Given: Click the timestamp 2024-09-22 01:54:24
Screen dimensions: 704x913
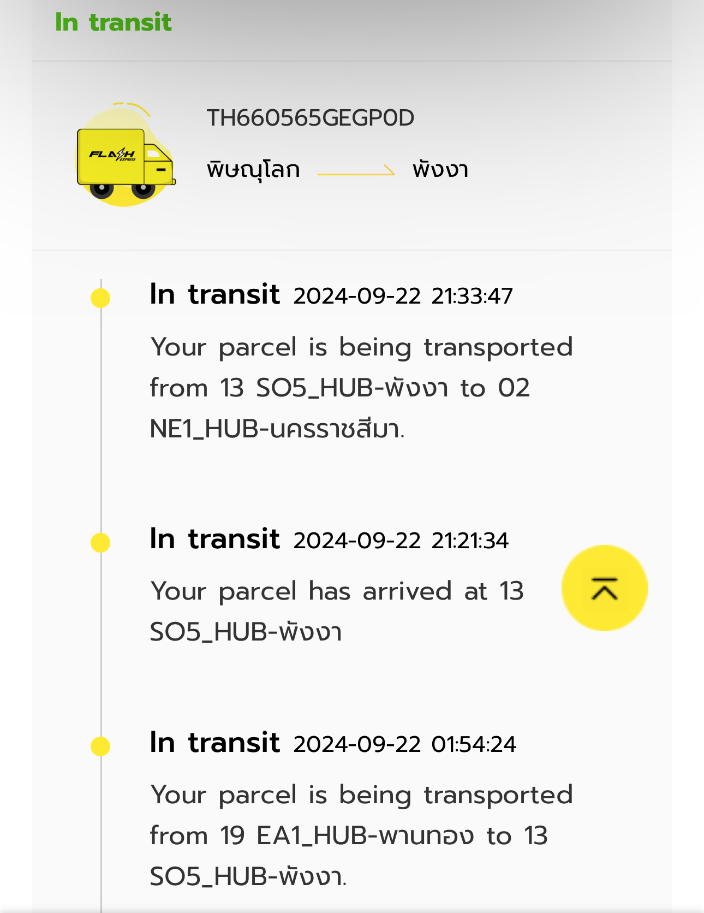Looking at the screenshot, I should pyautogui.click(x=405, y=745).
